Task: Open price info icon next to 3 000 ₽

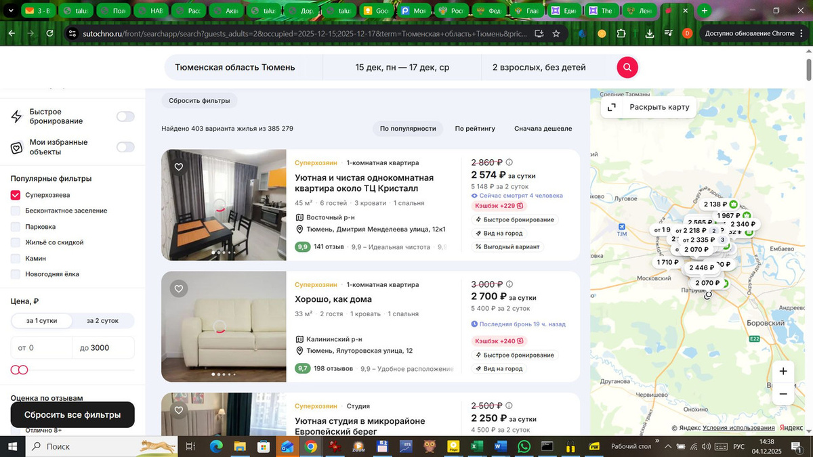Action: point(509,284)
